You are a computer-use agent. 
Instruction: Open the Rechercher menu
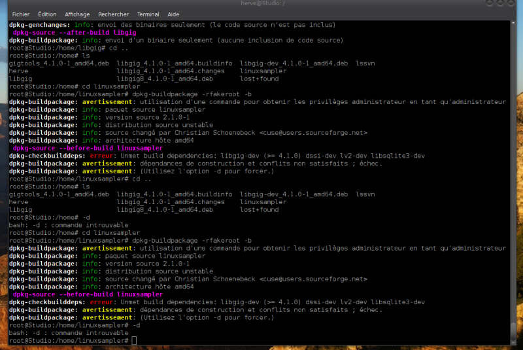pos(113,14)
